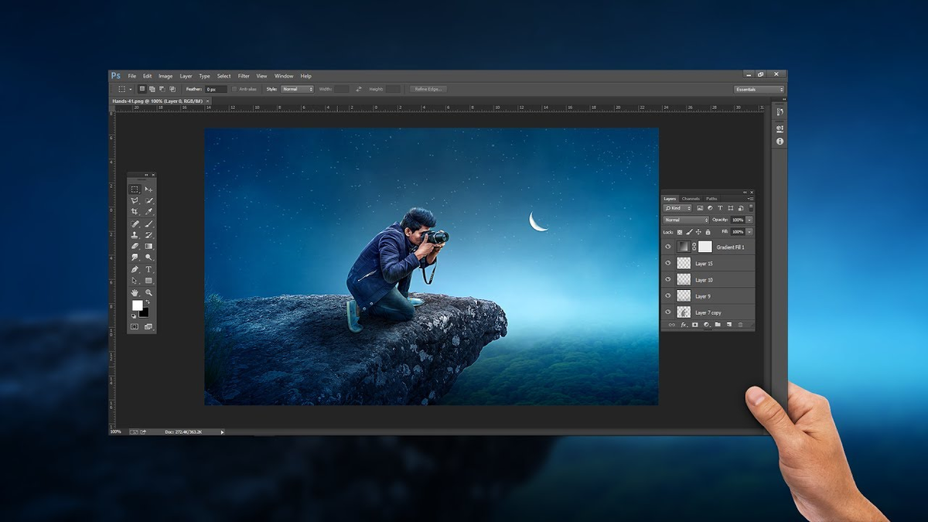Click the foreground color white swatch

tap(137, 305)
